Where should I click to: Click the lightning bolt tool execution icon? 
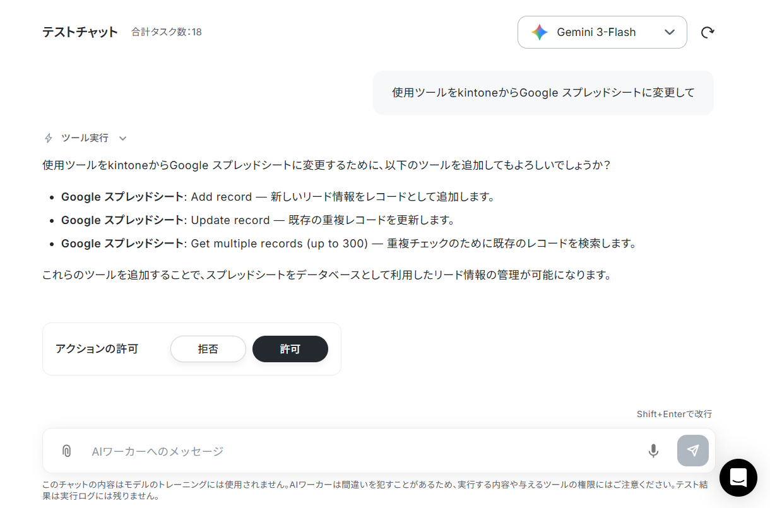point(49,138)
